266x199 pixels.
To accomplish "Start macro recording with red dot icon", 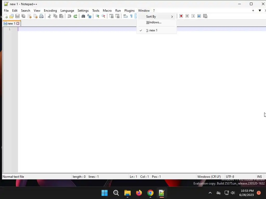I will click(181, 16).
